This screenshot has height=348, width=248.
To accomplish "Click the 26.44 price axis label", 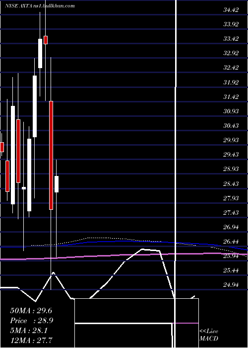I will click(x=231, y=242).
